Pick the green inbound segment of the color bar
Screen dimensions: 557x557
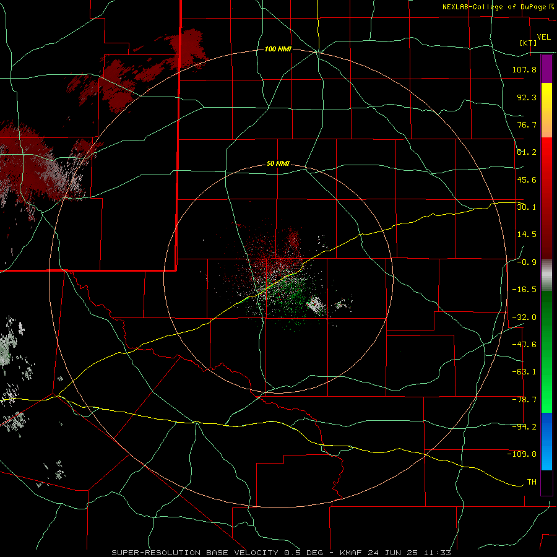point(546,352)
